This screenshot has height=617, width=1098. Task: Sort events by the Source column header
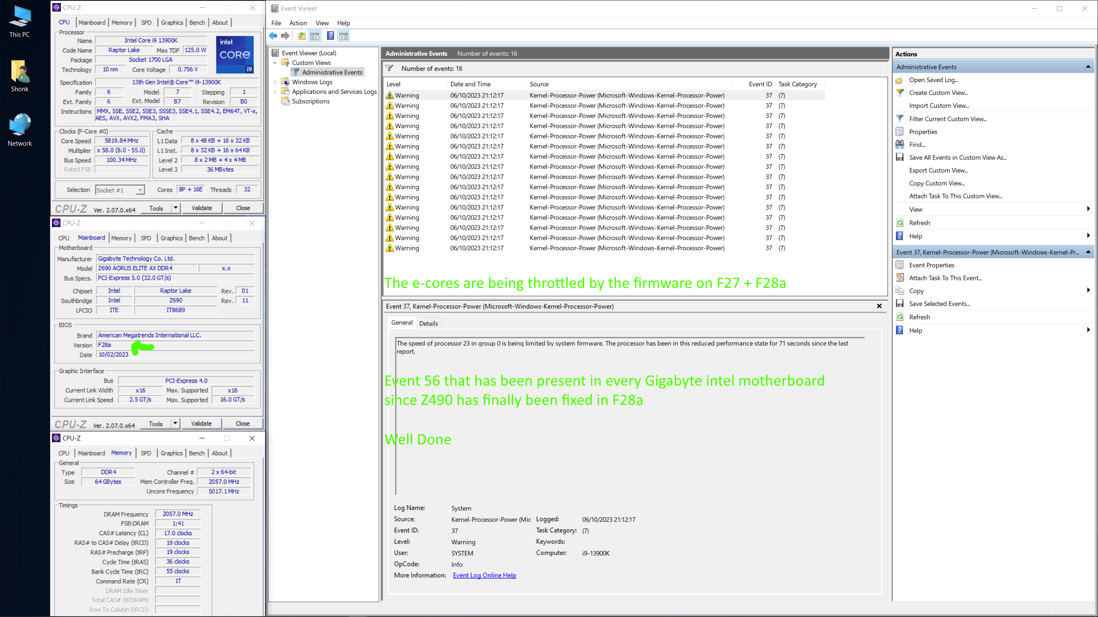coord(629,84)
